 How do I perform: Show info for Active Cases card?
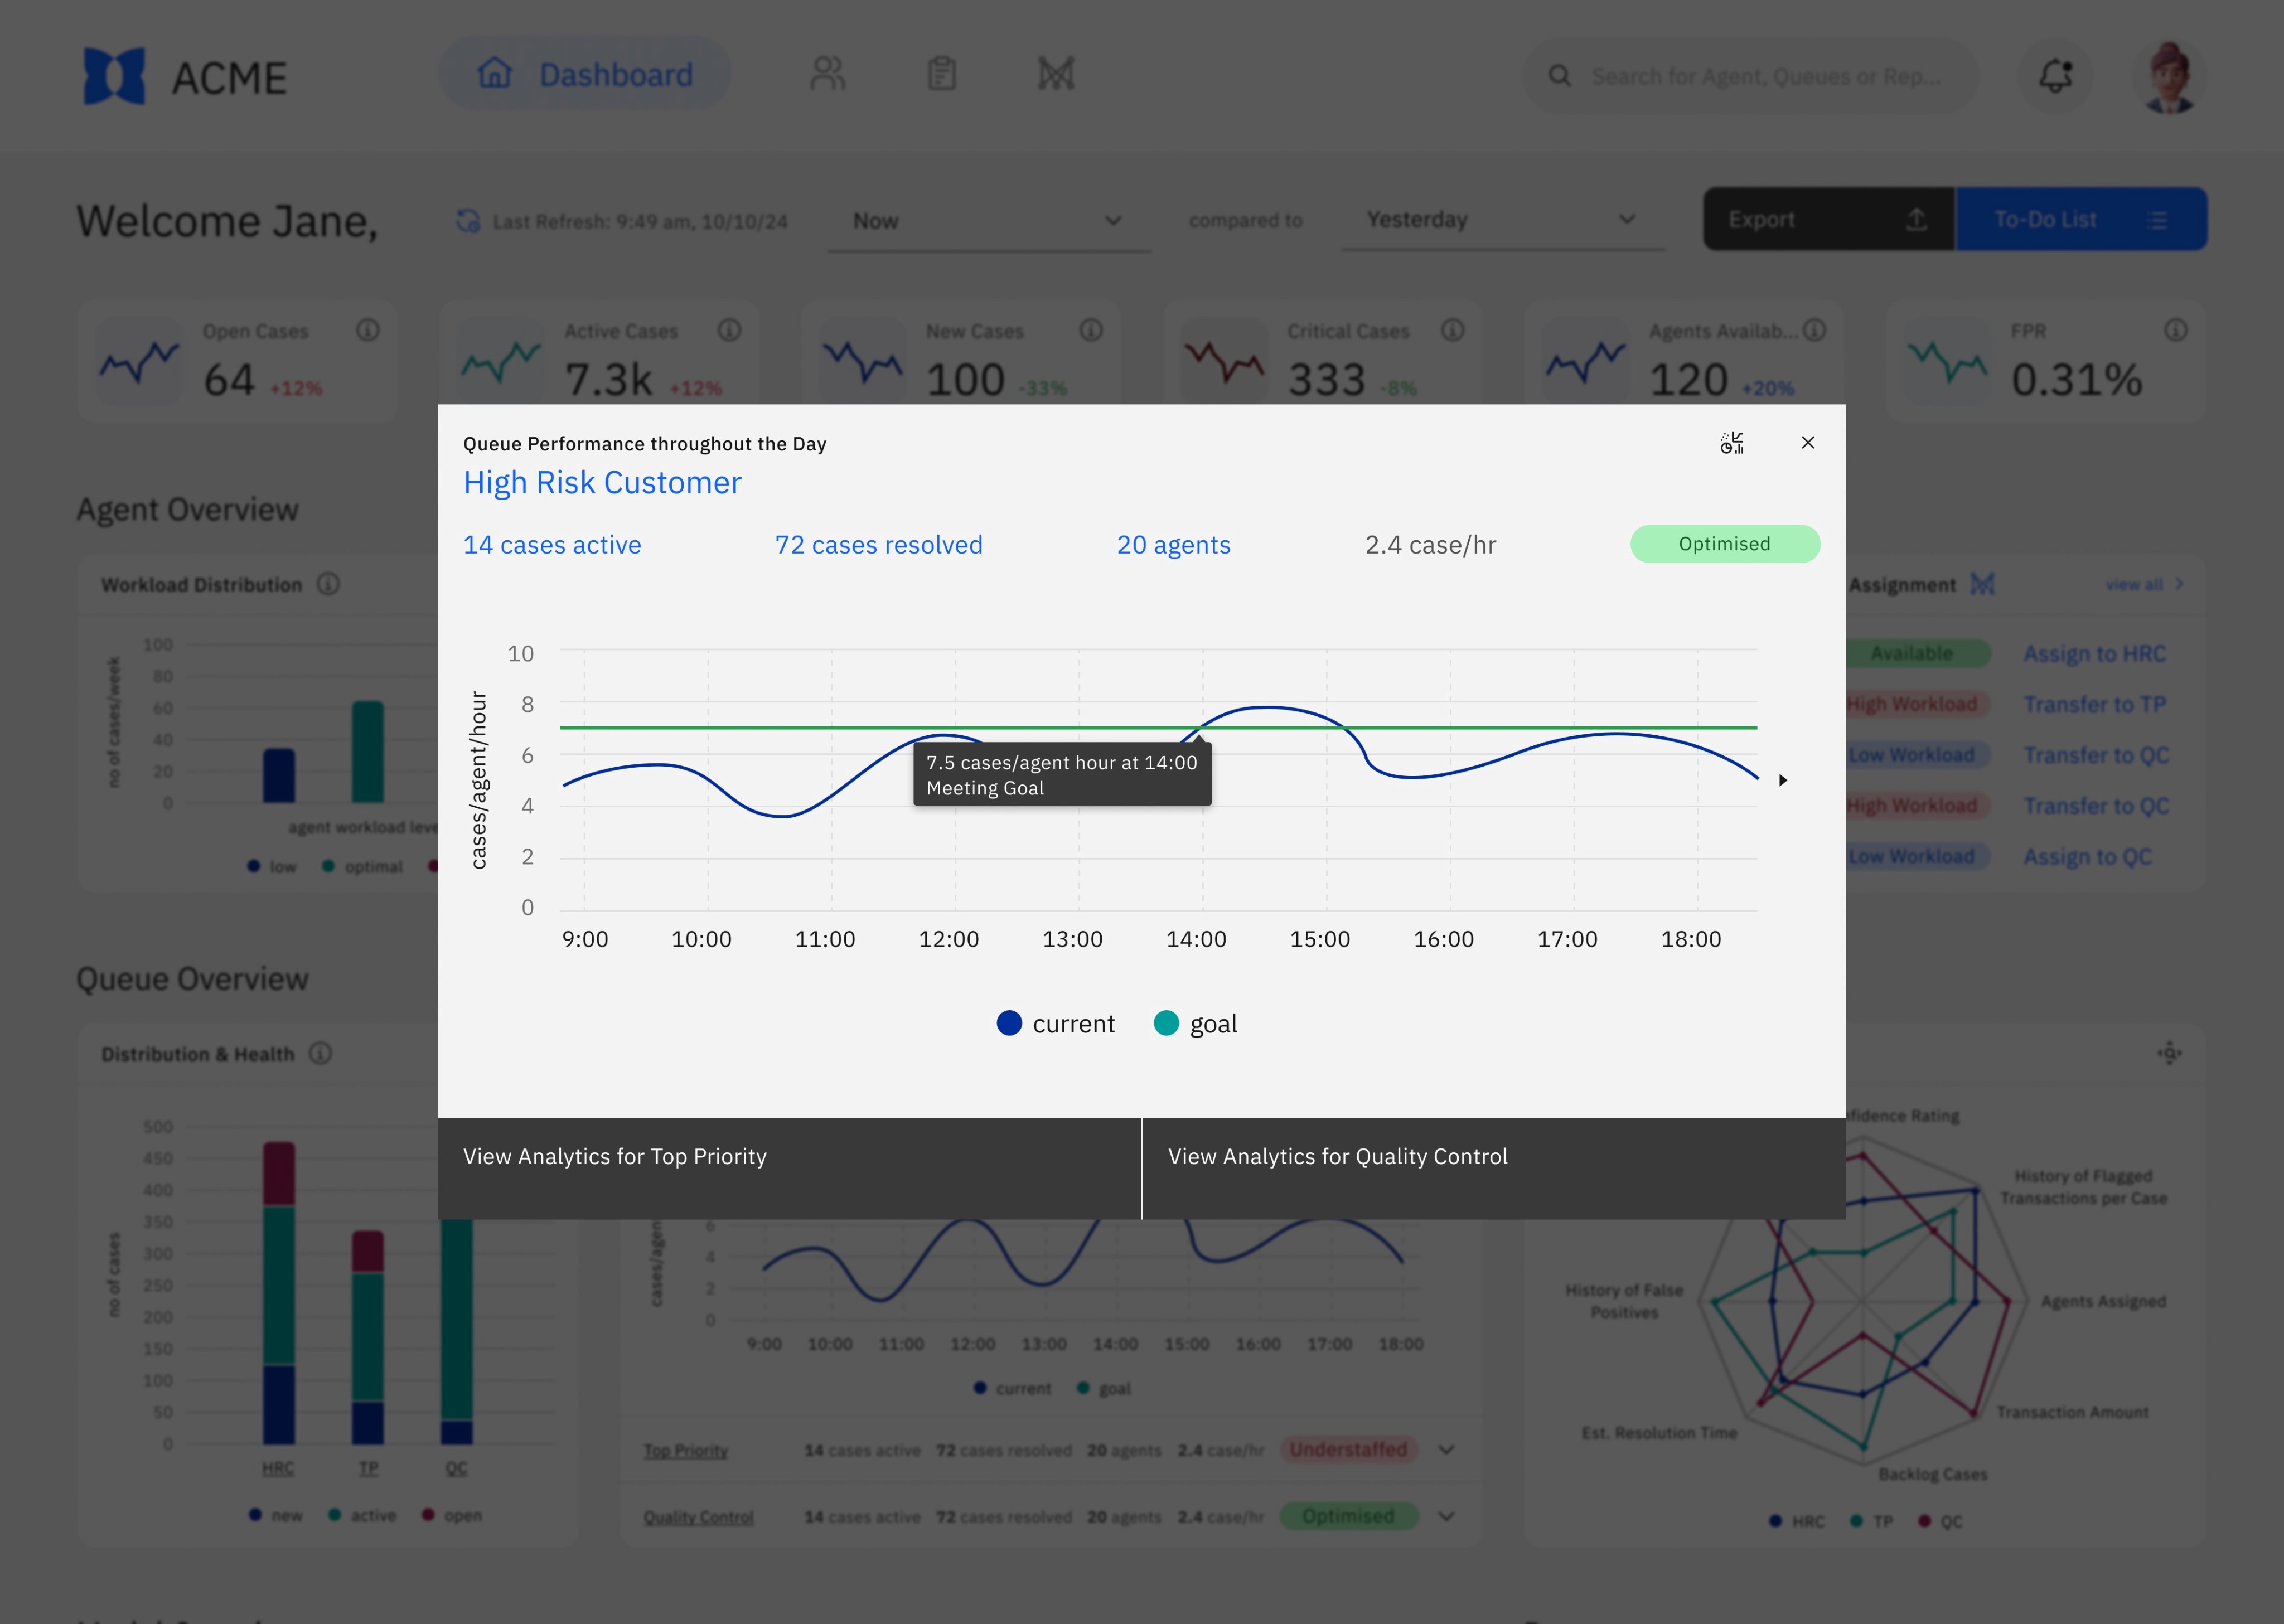pos(730,330)
